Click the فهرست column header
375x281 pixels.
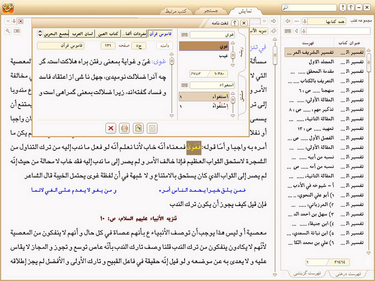308,43
